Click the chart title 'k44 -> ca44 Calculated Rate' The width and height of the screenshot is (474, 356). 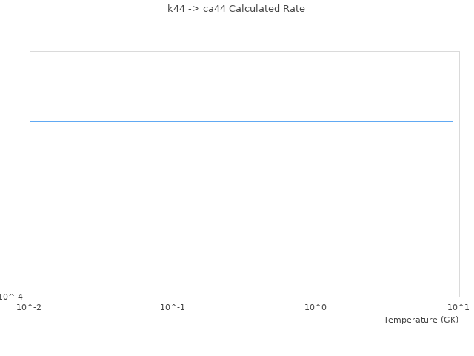pyautogui.click(x=236, y=9)
